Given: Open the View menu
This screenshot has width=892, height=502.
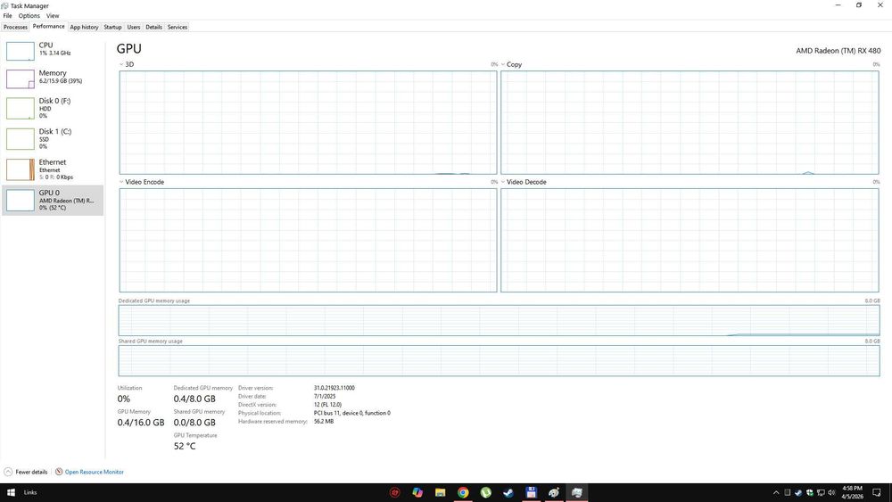Looking at the screenshot, I should [53, 16].
